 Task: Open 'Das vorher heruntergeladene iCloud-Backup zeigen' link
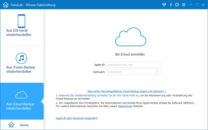click(127, 91)
